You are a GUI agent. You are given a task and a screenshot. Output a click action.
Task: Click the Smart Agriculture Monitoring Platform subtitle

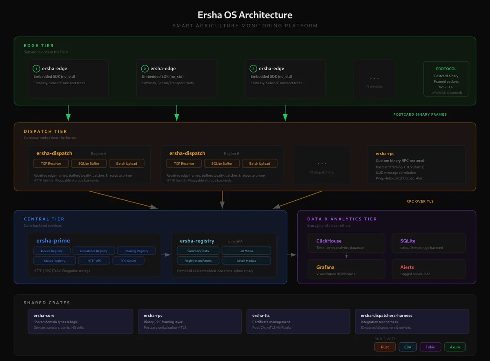(x=245, y=26)
